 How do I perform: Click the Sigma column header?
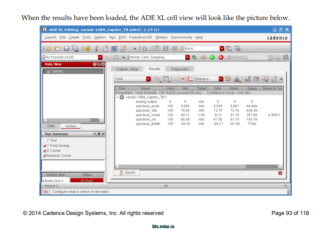(x=252, y=88)
